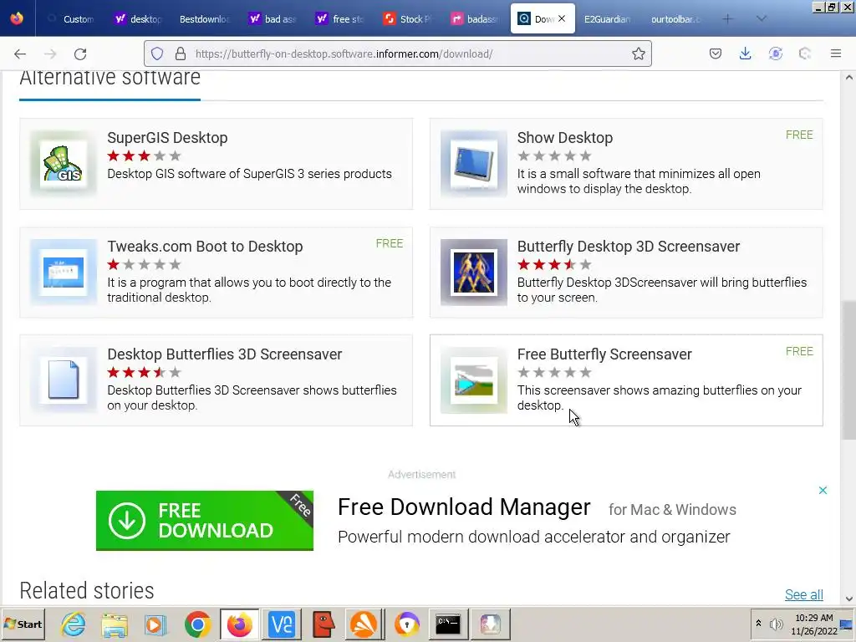The image size is (856, 642).
Task: Switch to the E2Guardian tab
Action: point(607,19)
